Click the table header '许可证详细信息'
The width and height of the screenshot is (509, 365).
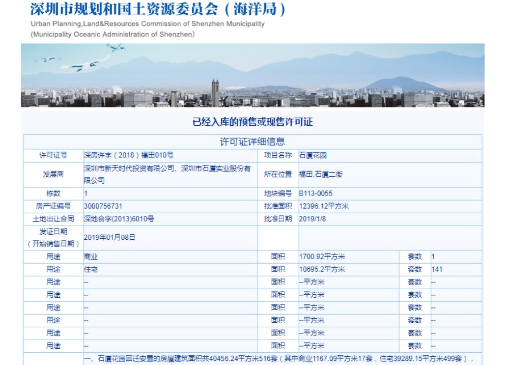pos(252,142)
